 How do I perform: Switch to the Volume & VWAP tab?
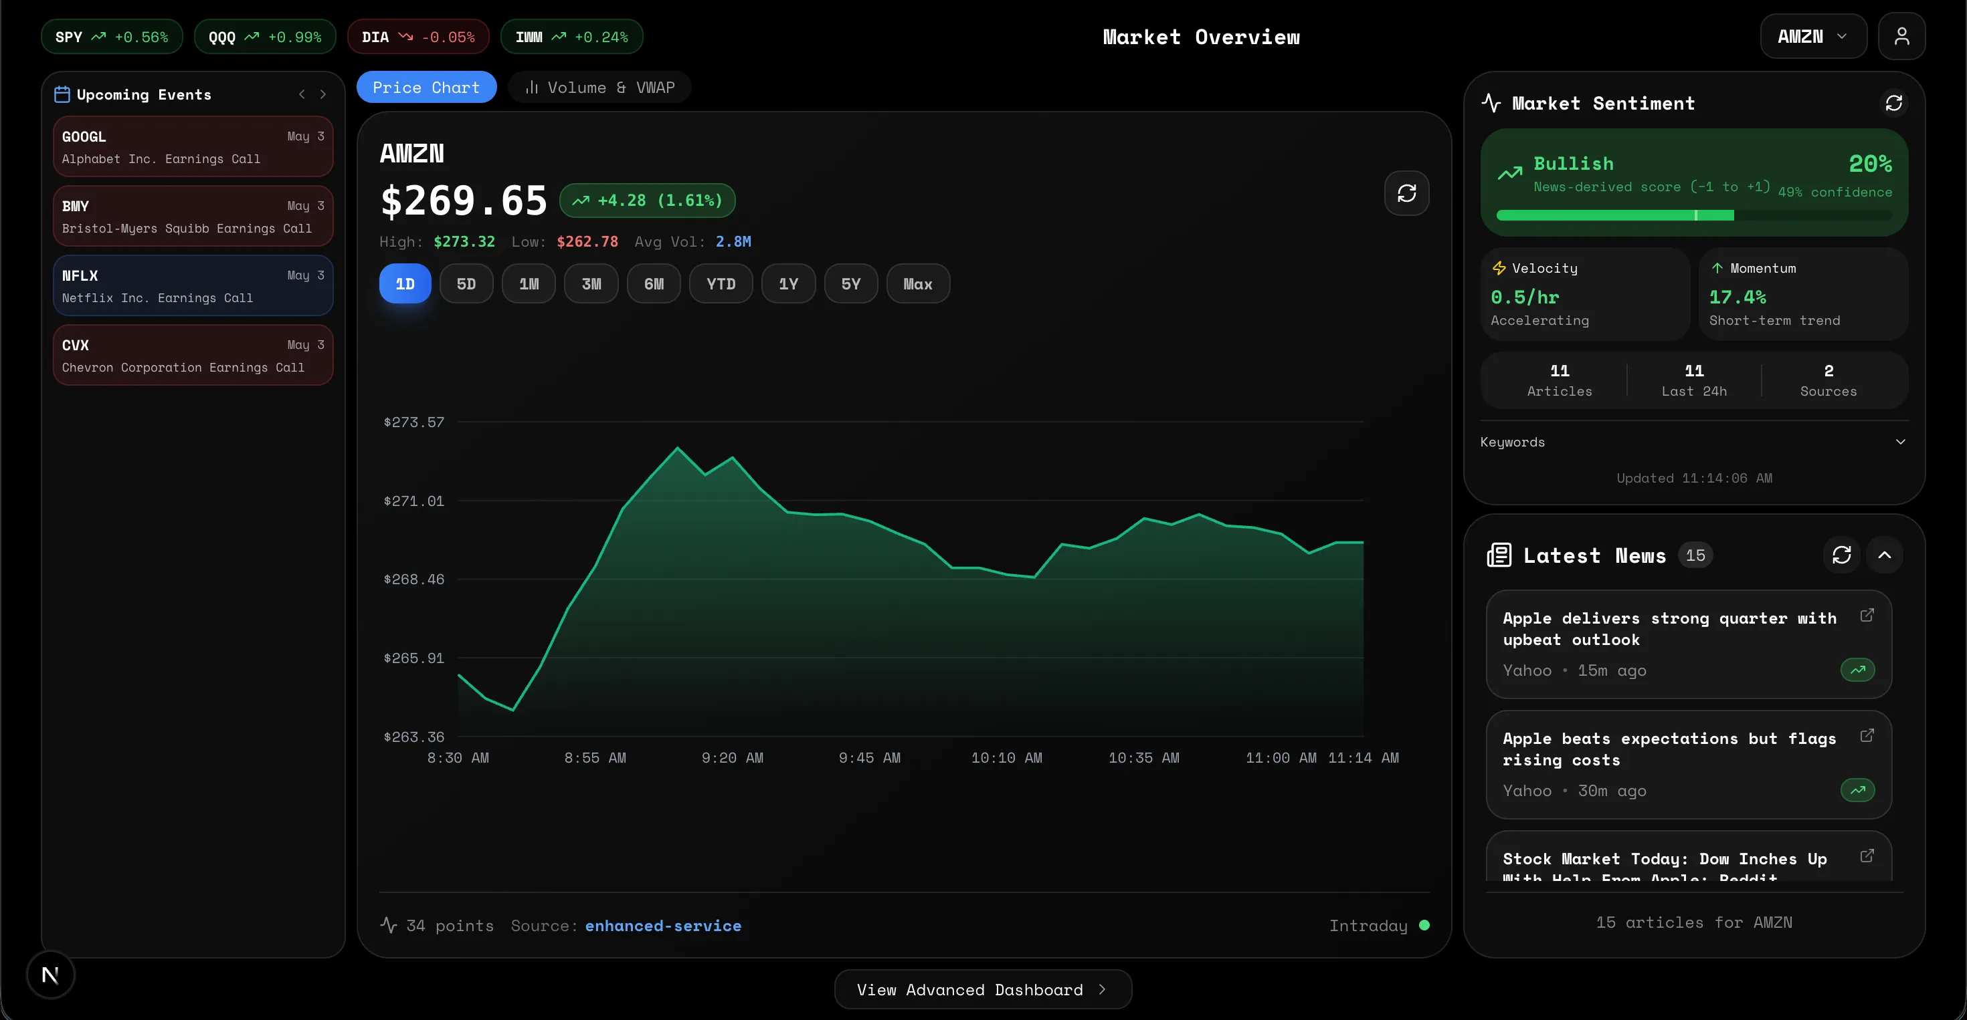pyautogui.click(x=599, y=87)
